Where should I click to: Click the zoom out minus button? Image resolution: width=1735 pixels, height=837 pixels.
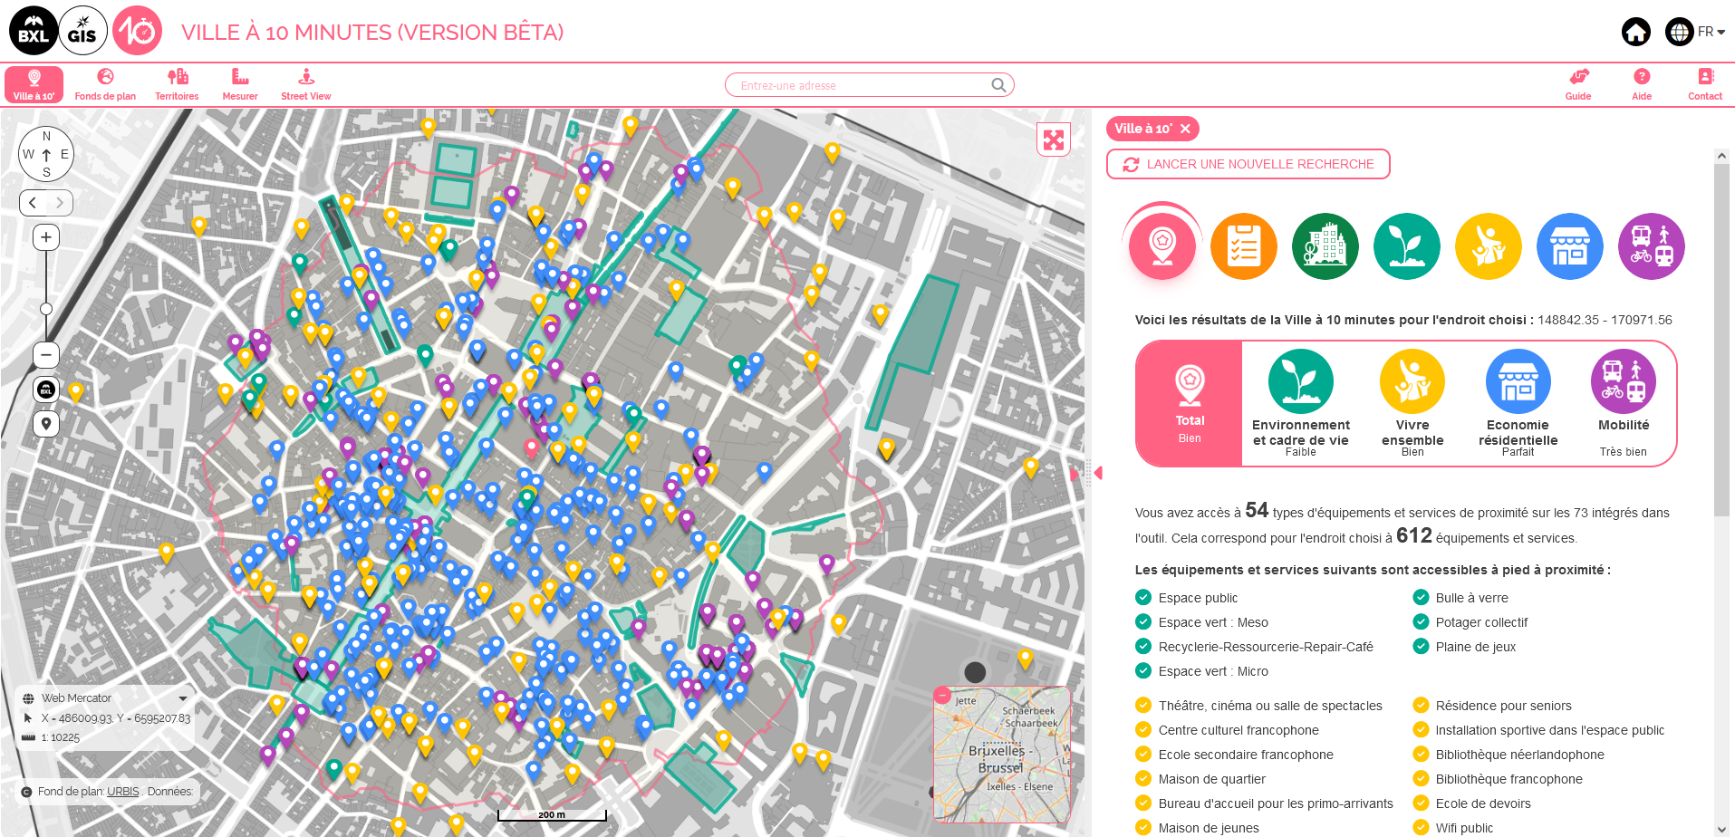click(x=46, y=354)
